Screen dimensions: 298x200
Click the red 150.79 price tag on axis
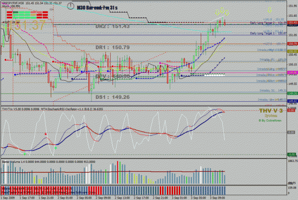pos(292,44)
